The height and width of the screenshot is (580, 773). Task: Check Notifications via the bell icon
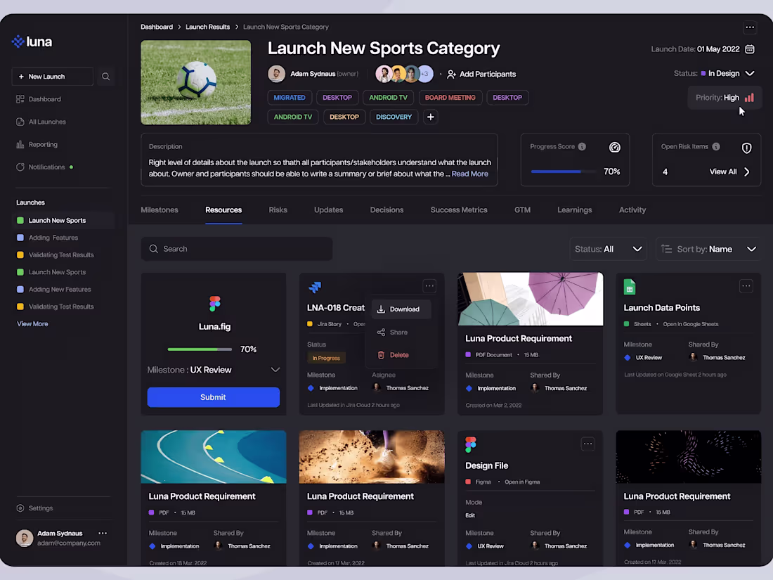tap(20, 167)
